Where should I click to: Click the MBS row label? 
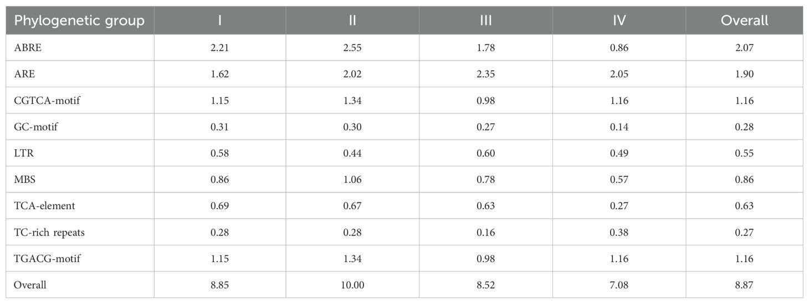24,180
